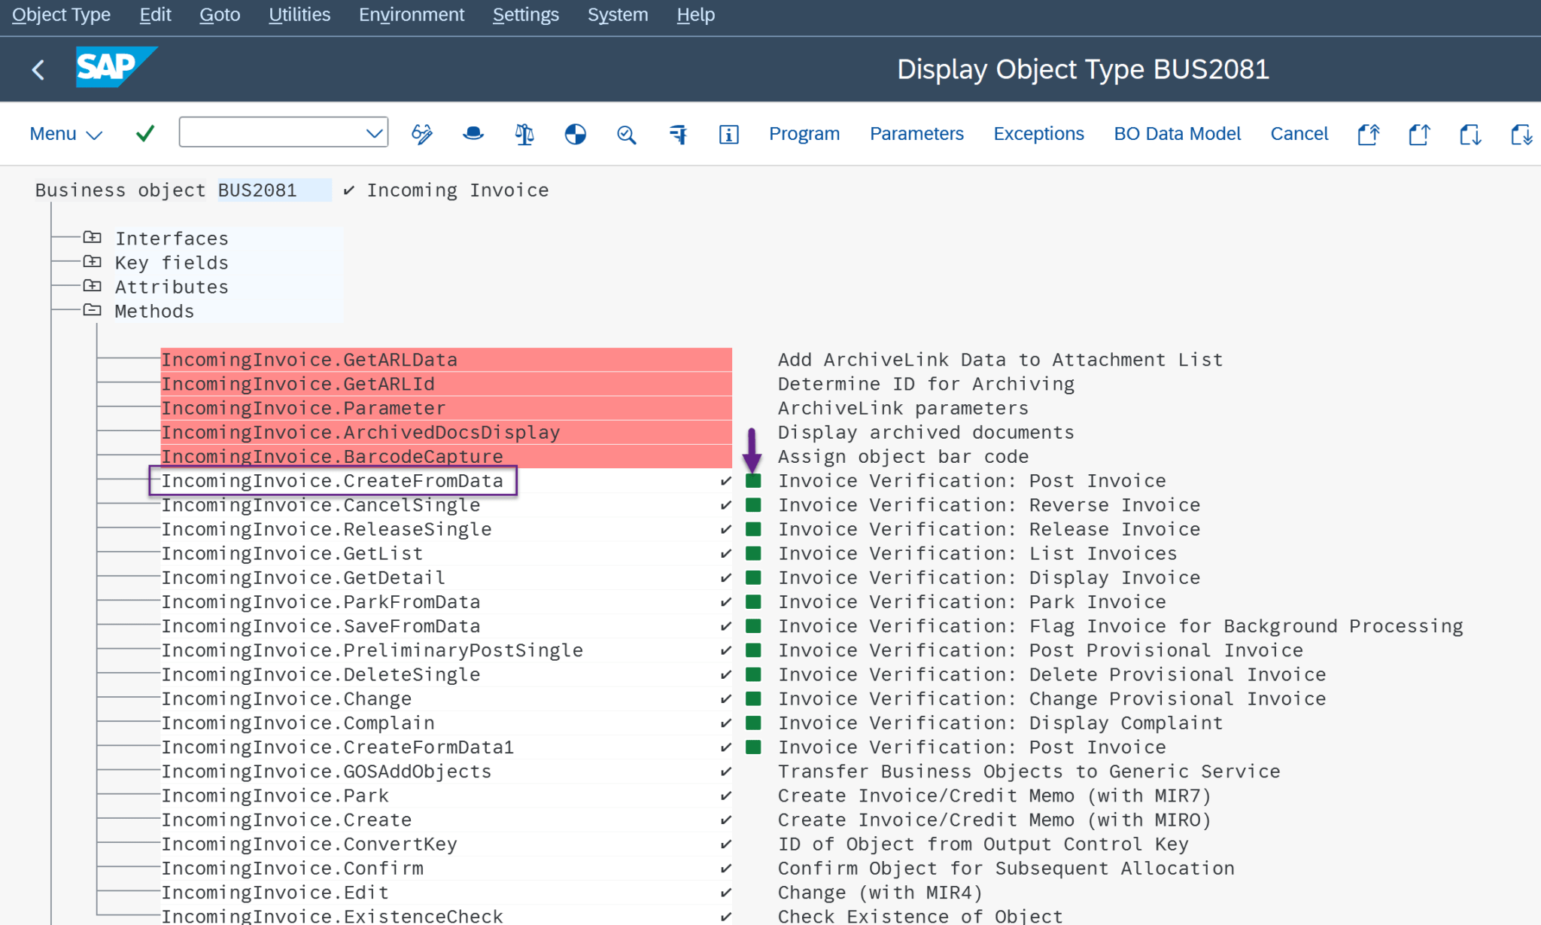Open the command field dropdown
The image size is (1541, 925).
coord(374,133)
